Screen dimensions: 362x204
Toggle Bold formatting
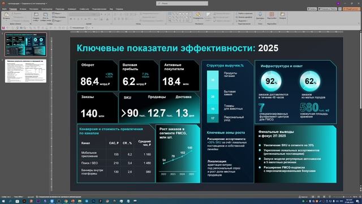[71, 19]
